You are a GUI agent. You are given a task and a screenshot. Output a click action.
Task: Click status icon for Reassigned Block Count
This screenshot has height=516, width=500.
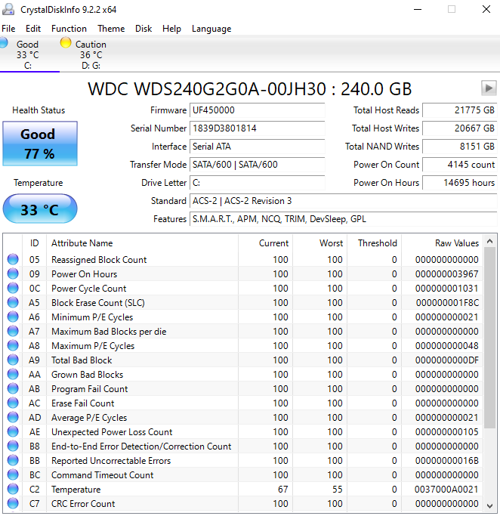pos(13,259)
